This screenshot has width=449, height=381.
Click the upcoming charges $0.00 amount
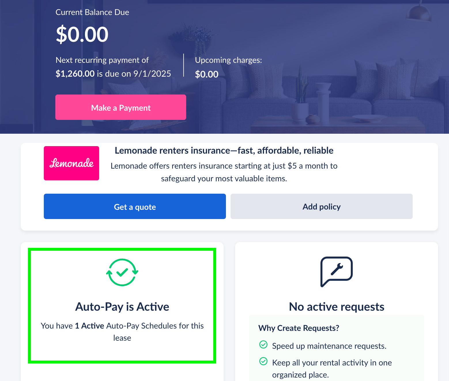(x=207, y=74)
